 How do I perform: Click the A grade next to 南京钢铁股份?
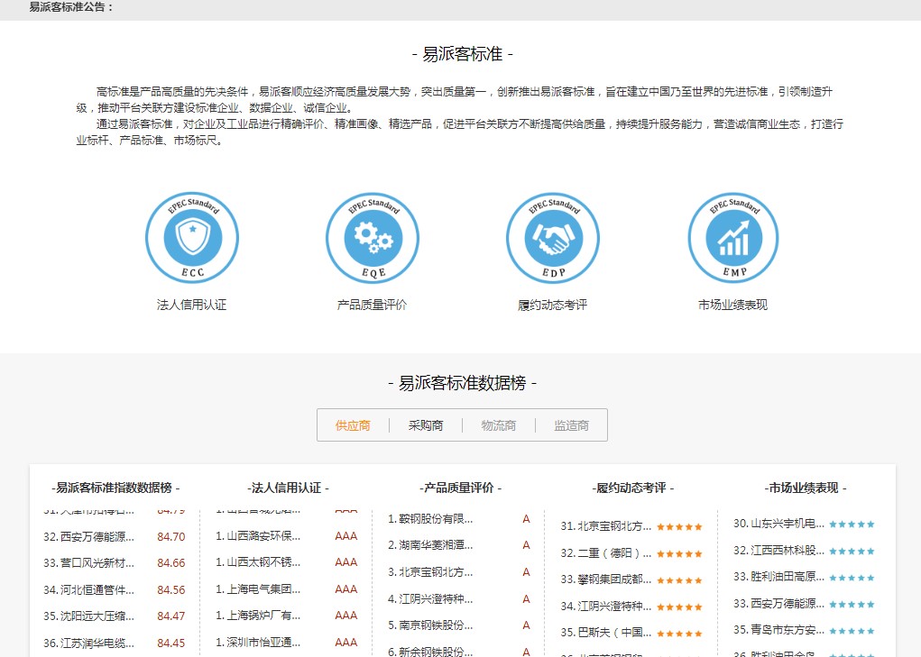[526, 624]
